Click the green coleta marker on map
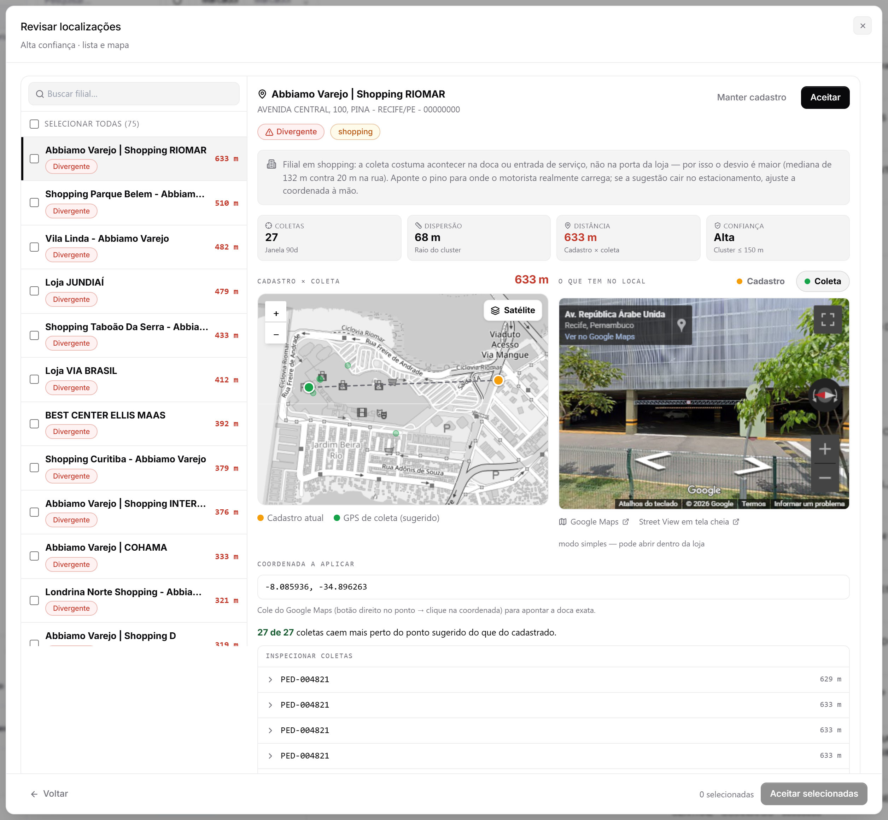 pyautogui.click(x=309, y=387)
